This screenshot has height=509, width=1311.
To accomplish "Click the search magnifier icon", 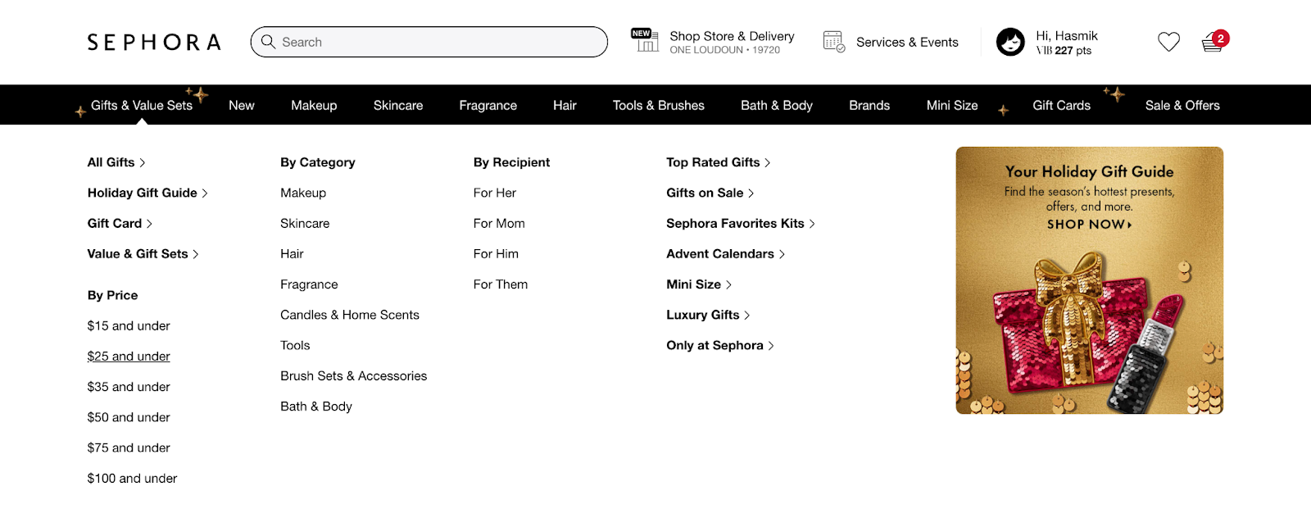I will click(x=268, y=42).
